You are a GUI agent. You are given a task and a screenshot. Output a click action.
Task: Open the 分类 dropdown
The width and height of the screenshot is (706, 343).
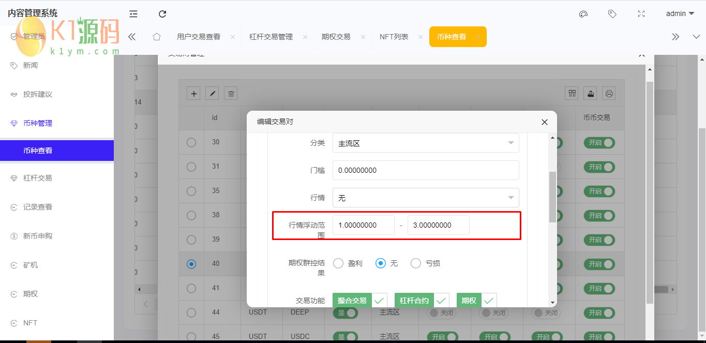coord(425,143)
